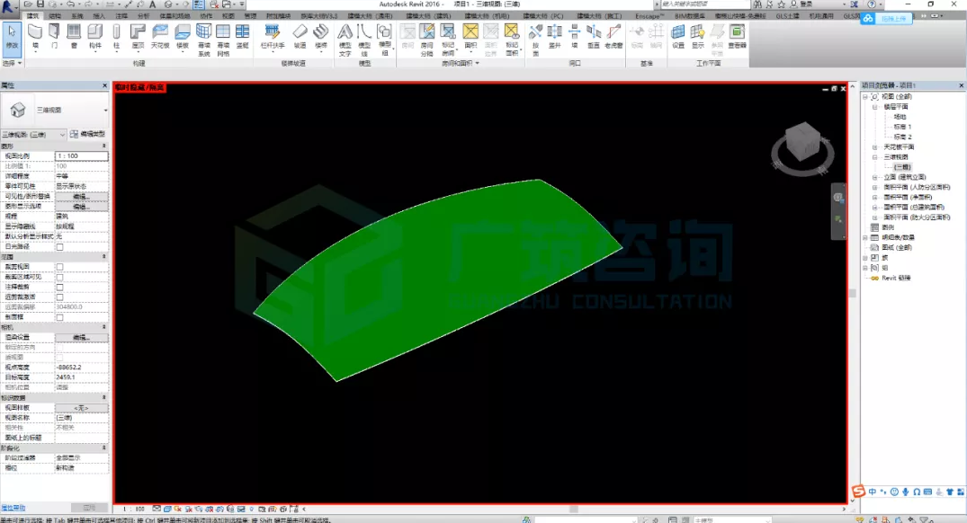Image resolution: width=967 pixels, height=523 pixels.
Task: Select the Room Separator (房间分隔) tool
Action: (426, 40)
